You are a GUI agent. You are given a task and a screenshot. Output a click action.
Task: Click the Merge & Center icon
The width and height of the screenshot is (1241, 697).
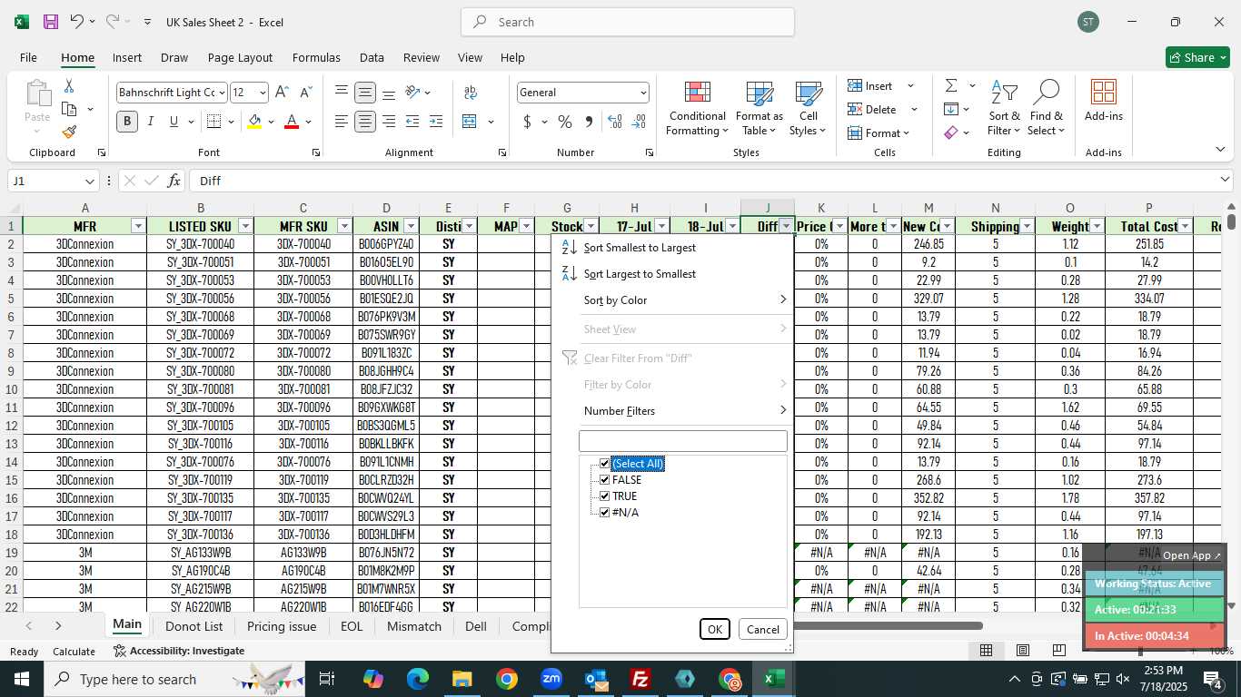pos(470,122)
